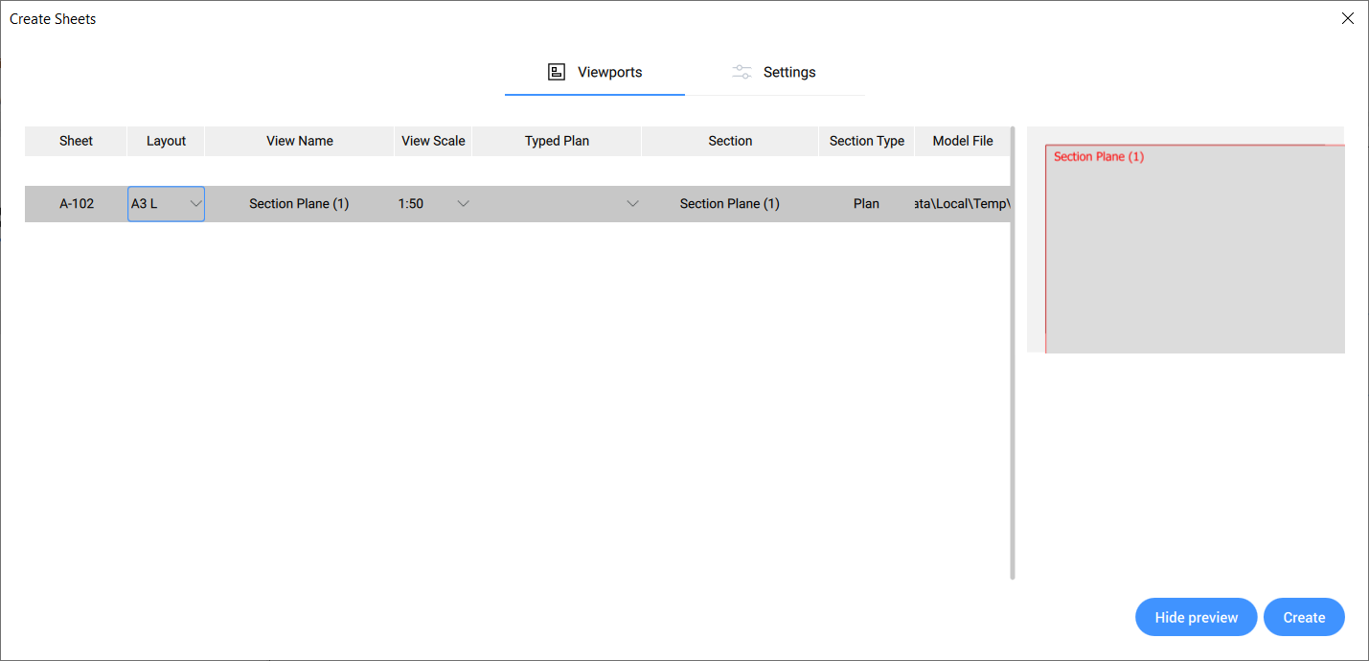Screen dimensions: 1369x661
Task: Click the Settings sliders icon
Action: point(742,72)
